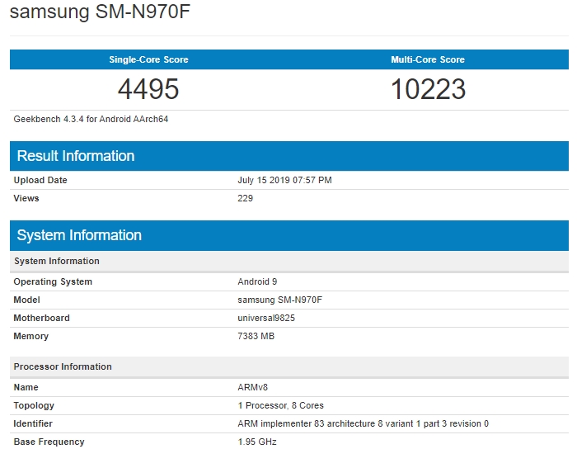This screenshot has width=577, height=449.
Task: Click the 1.95 GHz base frequency value
Action: [257, 442]
